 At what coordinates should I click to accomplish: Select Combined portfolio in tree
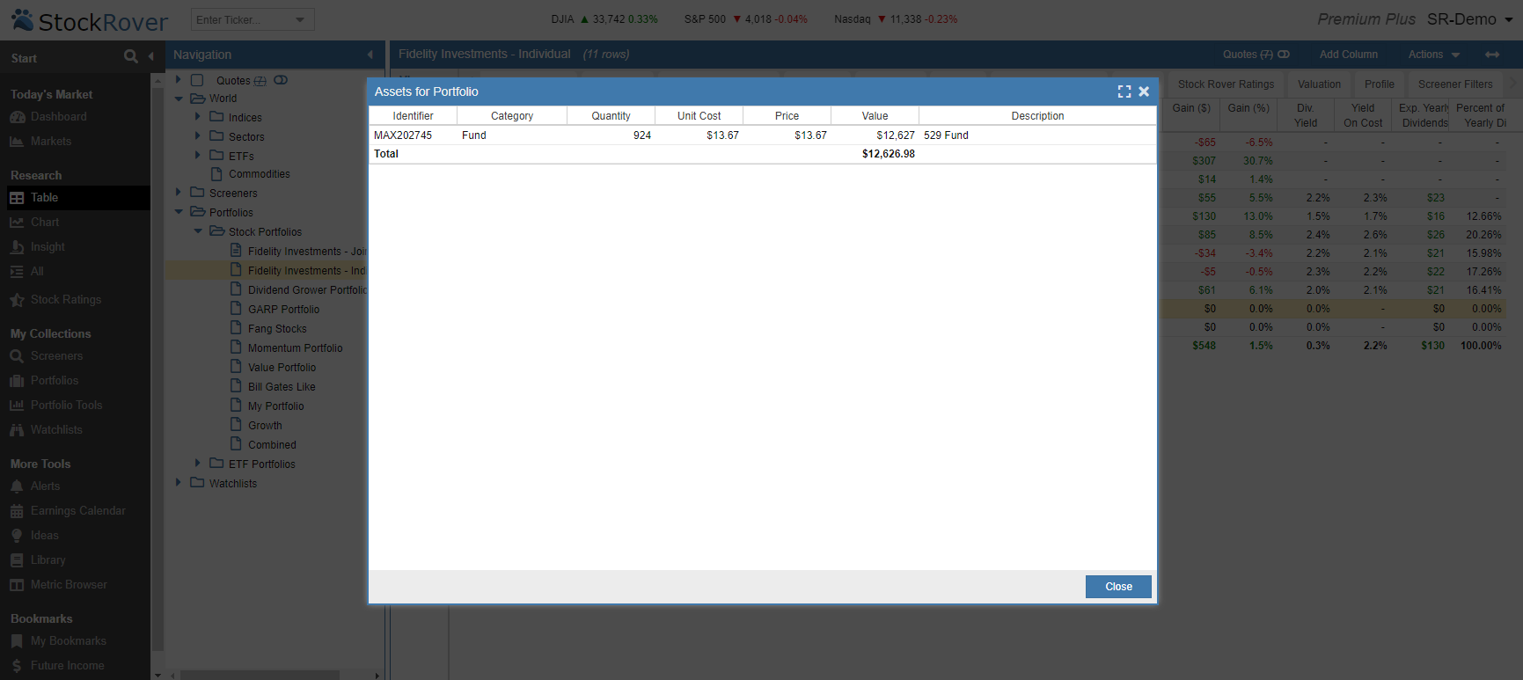click(x=272, y=445)
